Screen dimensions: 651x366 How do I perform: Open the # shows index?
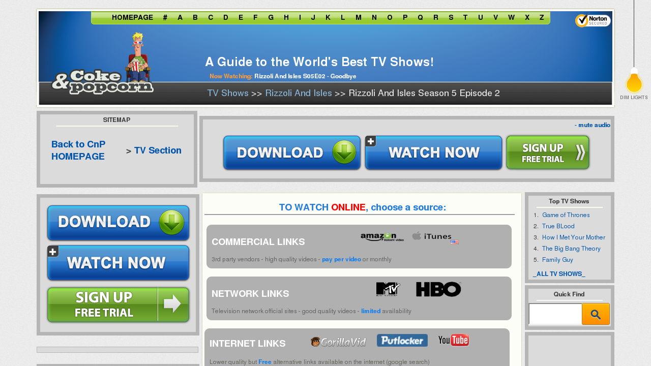pyautogui.click(x=165, y=17)
